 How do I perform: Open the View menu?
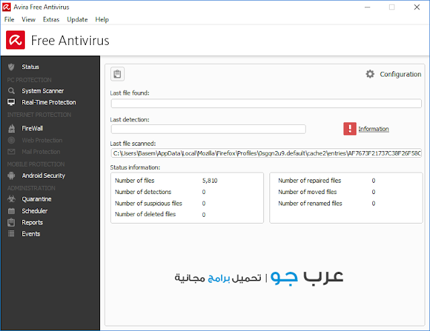point(28,19)
